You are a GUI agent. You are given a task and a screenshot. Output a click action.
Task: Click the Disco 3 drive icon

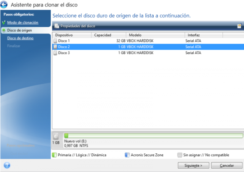click(x=55, y=53)
